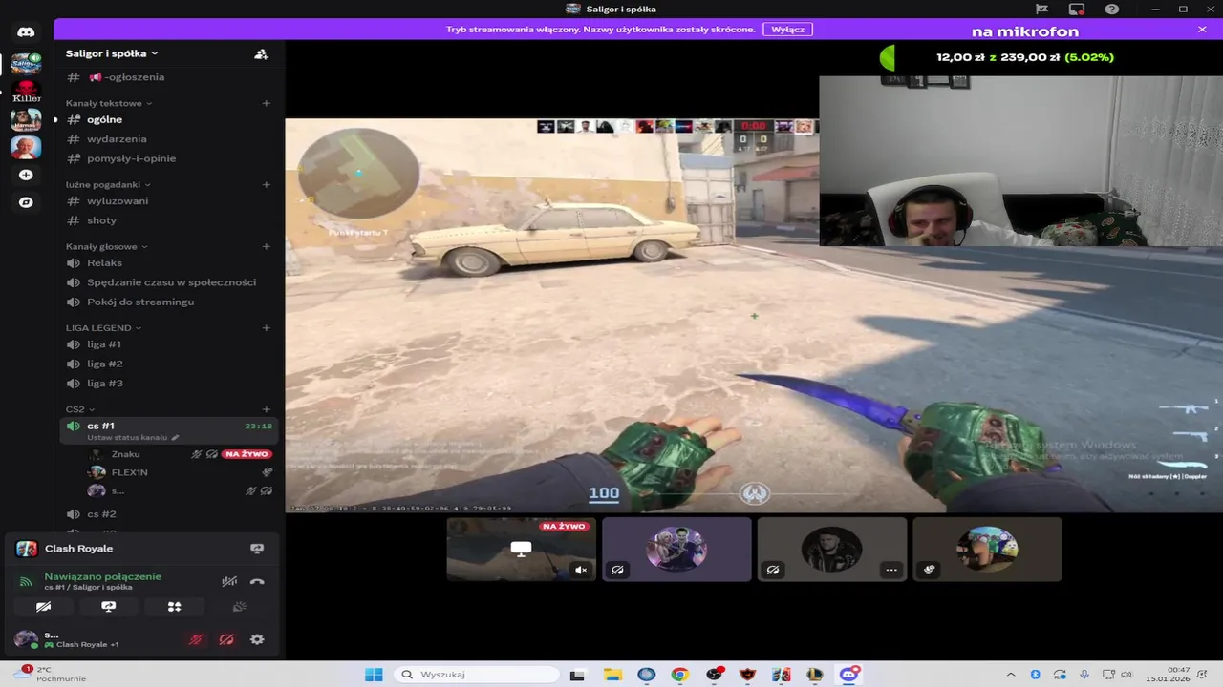Join Spędzanie czasu w społeczności voice channel
The height and width of the screenshot is (687, 1223).
(169, 282)
